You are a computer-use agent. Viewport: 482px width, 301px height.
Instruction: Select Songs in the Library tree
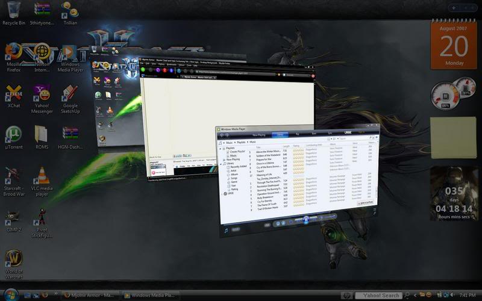tap(234, 178)
